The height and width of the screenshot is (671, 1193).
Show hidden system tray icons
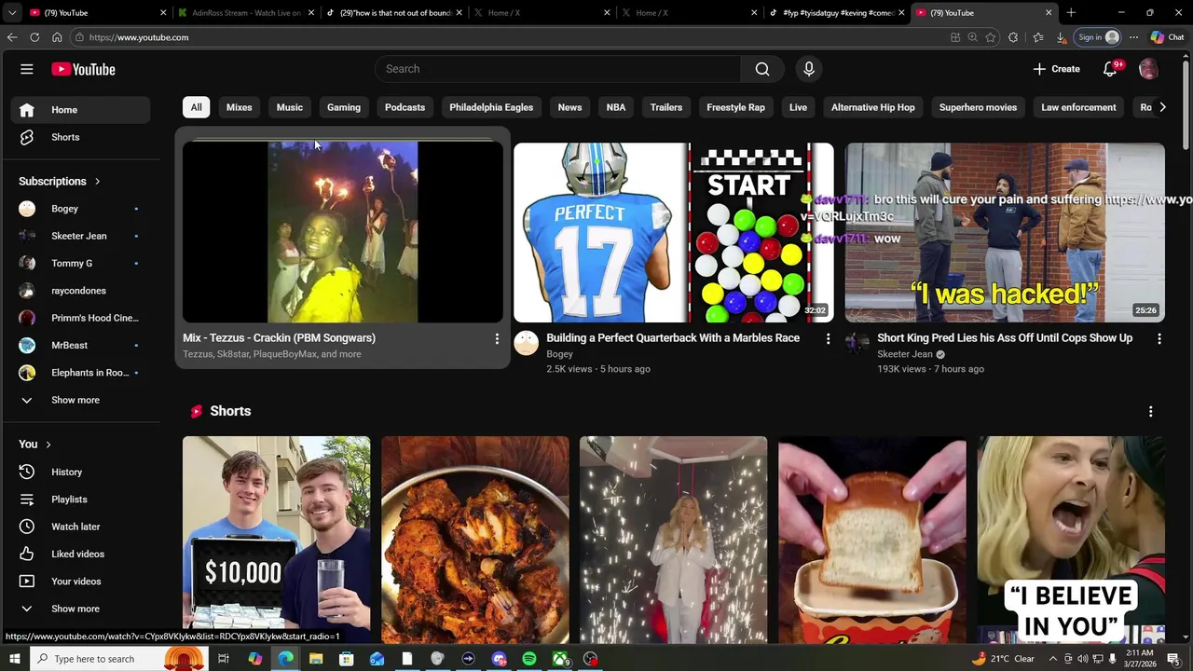(1053, 659)
